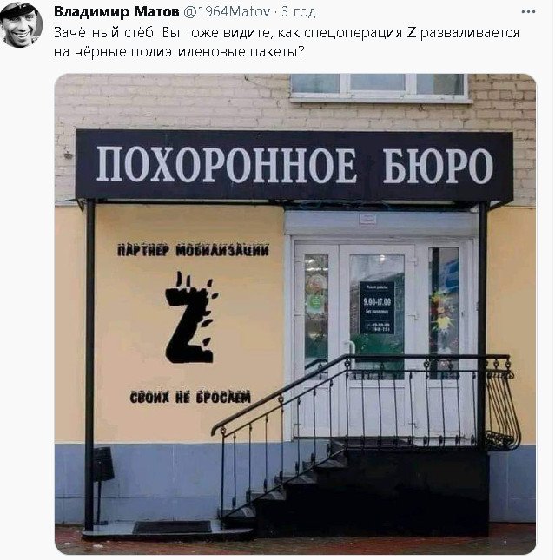This screenshot has width=555, height=560.
Task: Click the black stair railing in the photo
Action: 365,421
